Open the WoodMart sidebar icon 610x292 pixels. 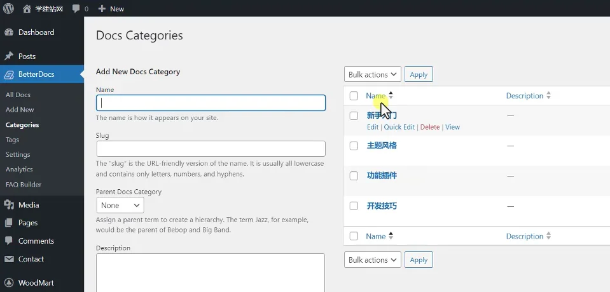[x=9, y=282]
